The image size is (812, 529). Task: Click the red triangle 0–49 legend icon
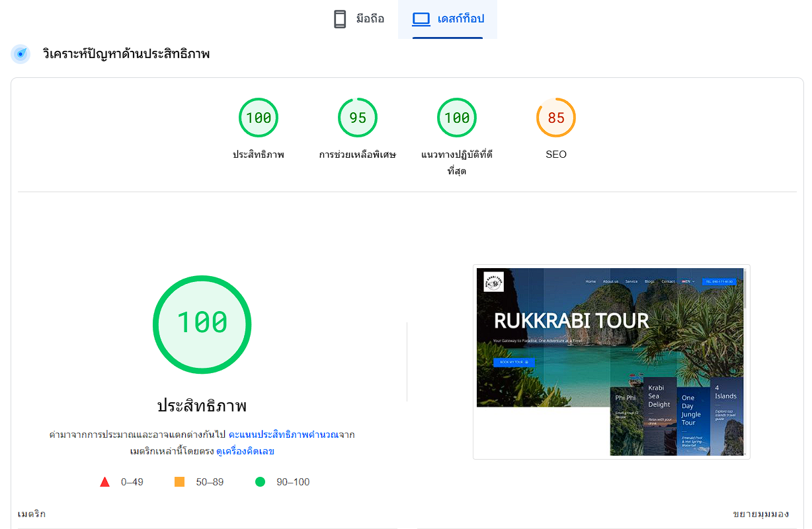pyautogui.click(x=104, y=482)
